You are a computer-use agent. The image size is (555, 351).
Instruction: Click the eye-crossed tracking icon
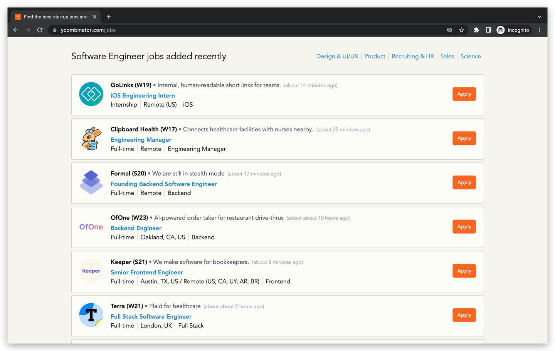[449, 30]
